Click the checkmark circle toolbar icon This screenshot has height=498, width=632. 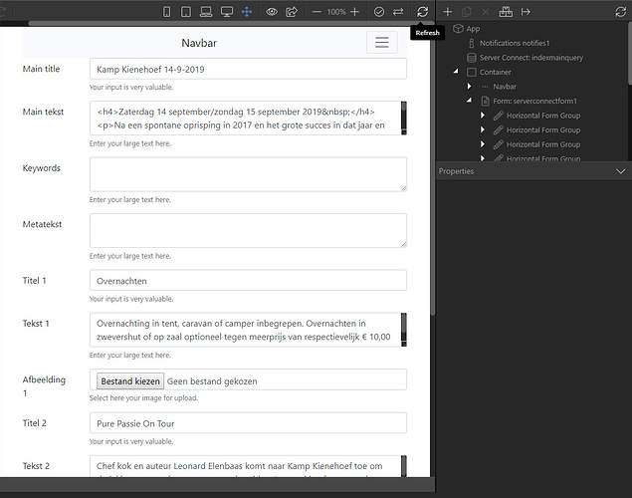click(379, 12)
